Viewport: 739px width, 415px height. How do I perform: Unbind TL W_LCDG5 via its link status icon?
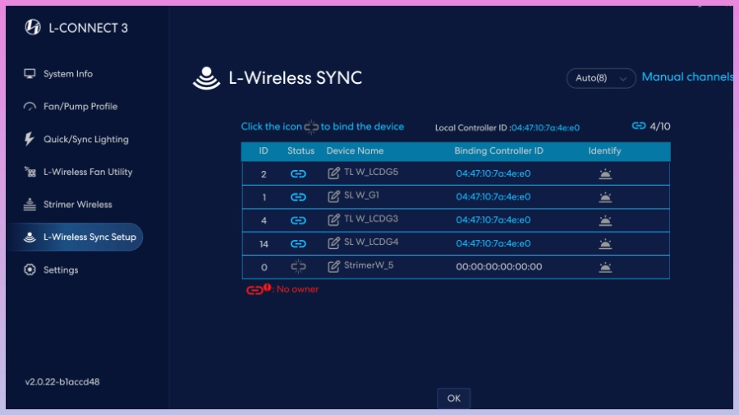coord(298,174)
